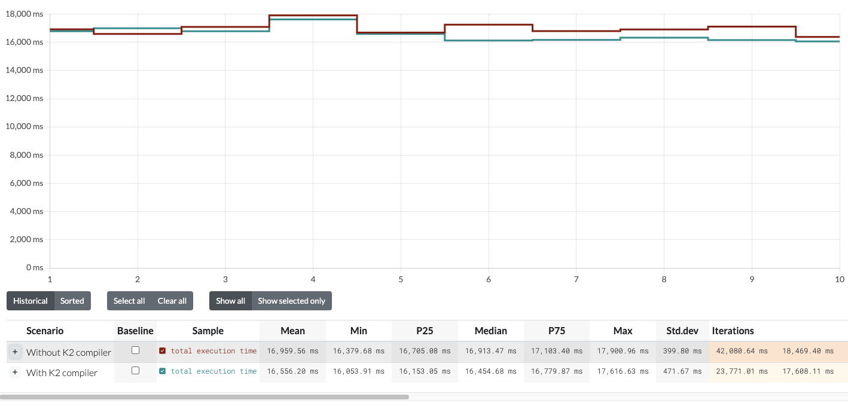Choose "Show selected only" display option

tap(291, 301)
